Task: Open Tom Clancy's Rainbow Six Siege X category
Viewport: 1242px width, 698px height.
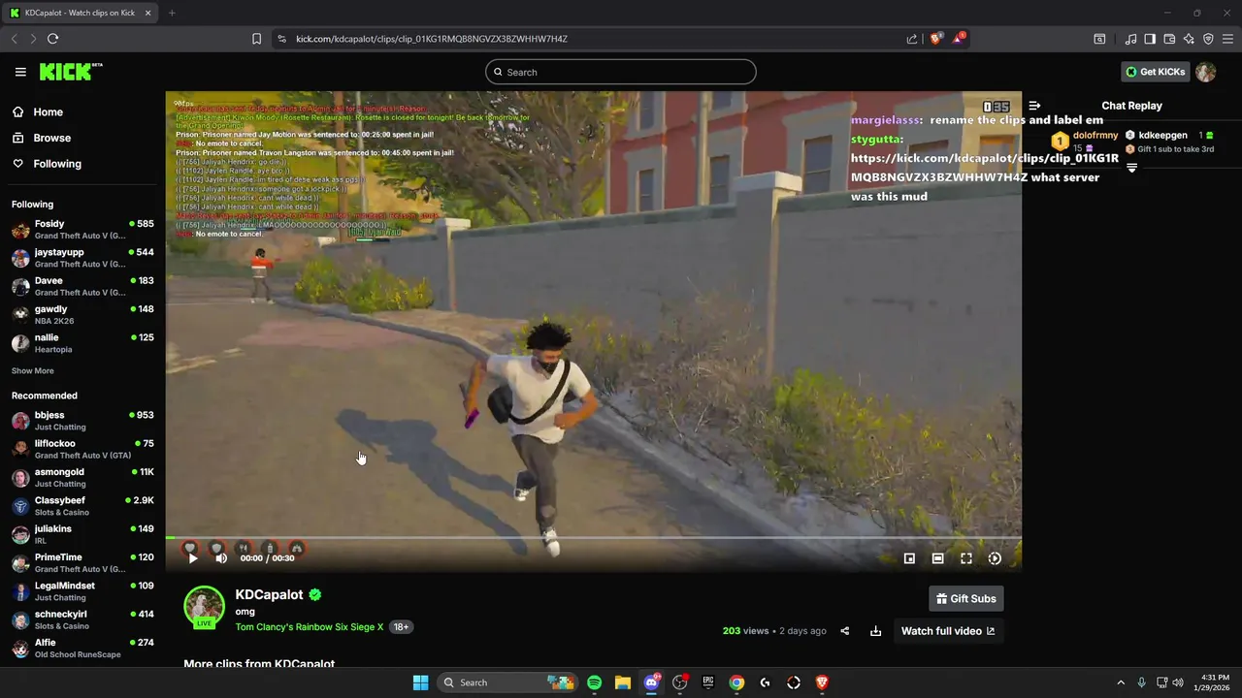Action: 310,627
